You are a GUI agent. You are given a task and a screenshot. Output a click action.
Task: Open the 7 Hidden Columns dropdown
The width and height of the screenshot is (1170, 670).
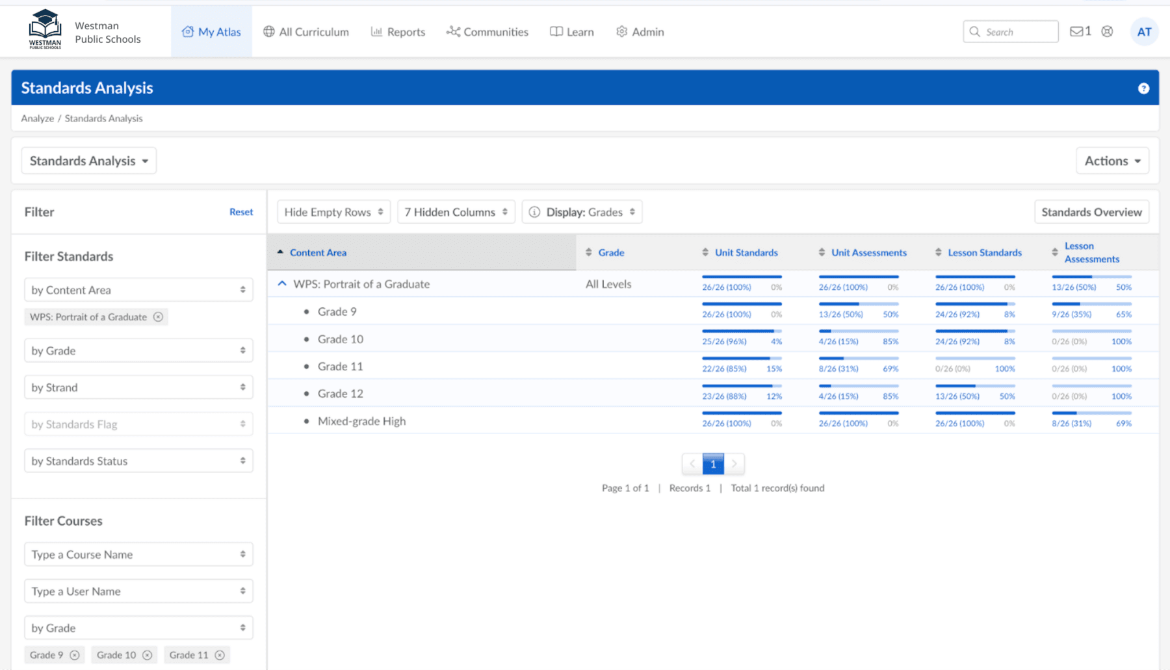coord(456,212)
